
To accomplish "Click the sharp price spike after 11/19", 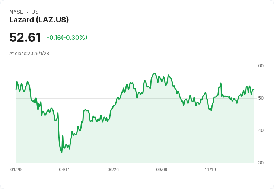I will tap(221, 83).
